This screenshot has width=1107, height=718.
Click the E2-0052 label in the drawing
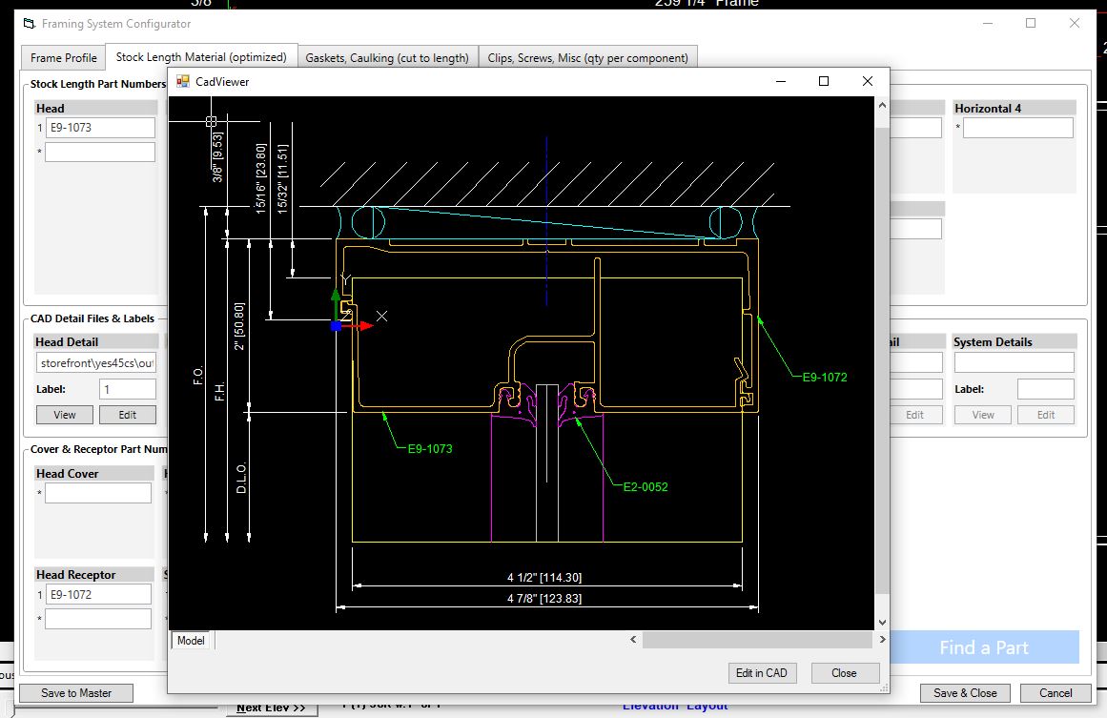click(646, 486)
